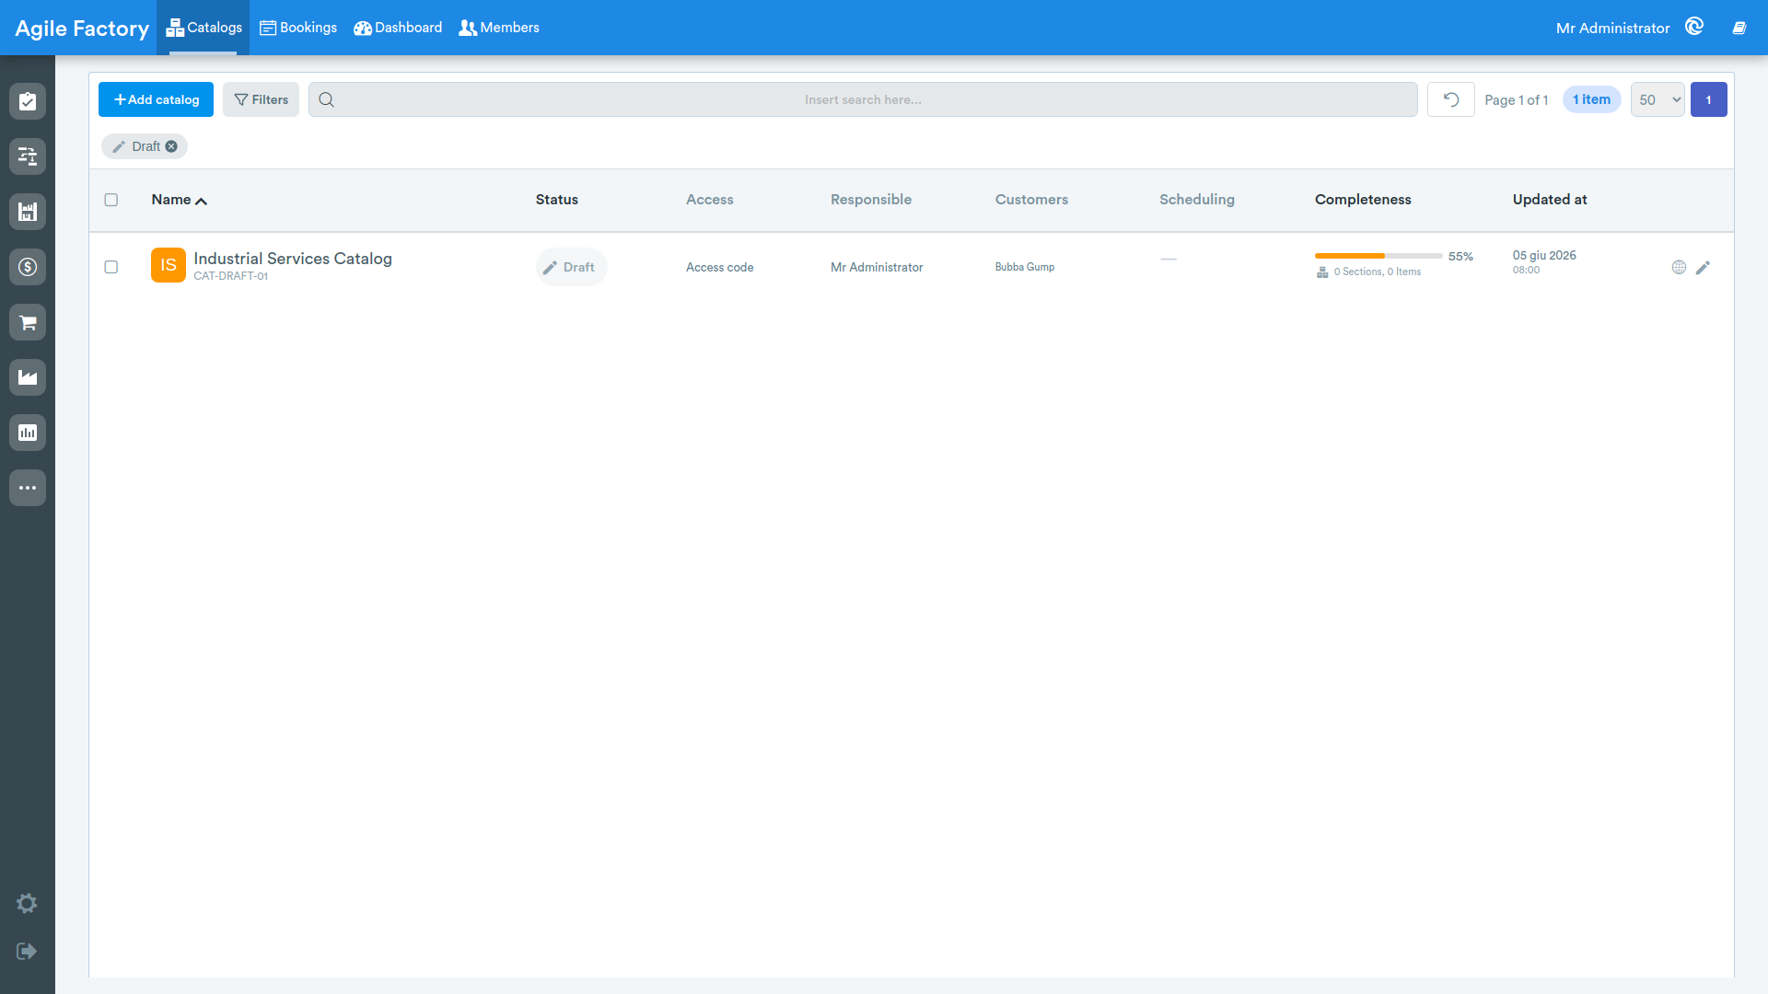Open the factory production sidebar icon
The height and width of the screenshot is (994, 1768).
tap(28, 377)
